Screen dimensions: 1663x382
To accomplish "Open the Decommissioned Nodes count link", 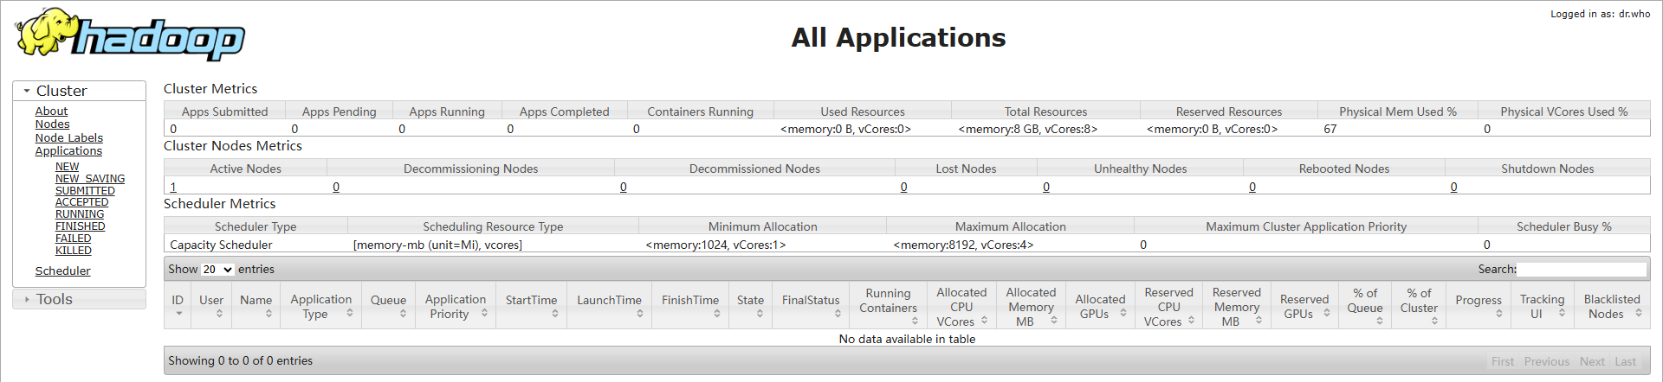I will [624, 187].
